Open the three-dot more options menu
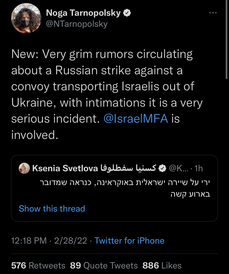Screen dimensions: 229x274 [213, 13]
